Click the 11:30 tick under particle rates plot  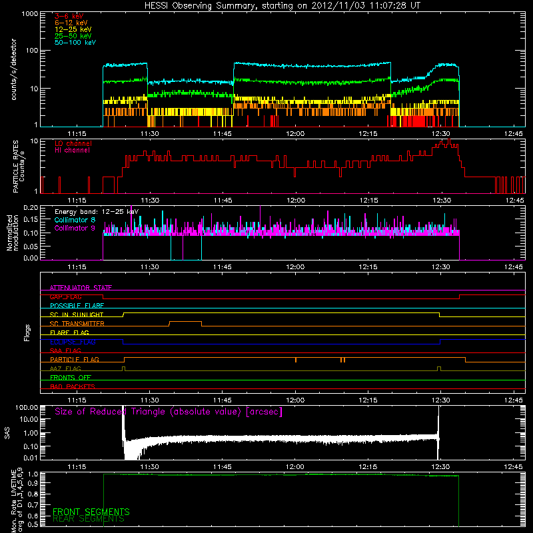[x=149, y=201]
